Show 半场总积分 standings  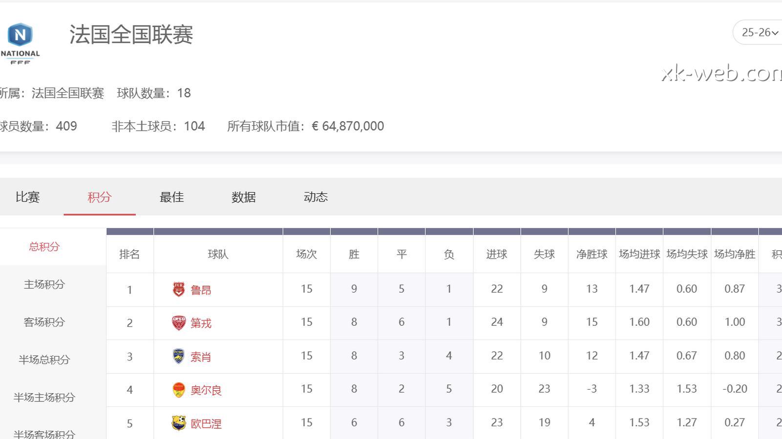[44, 359]
